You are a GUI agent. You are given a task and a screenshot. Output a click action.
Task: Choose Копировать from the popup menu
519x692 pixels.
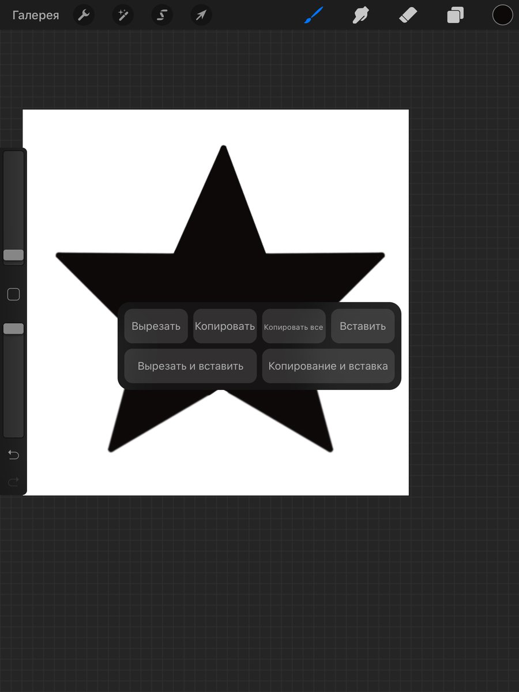225,326
